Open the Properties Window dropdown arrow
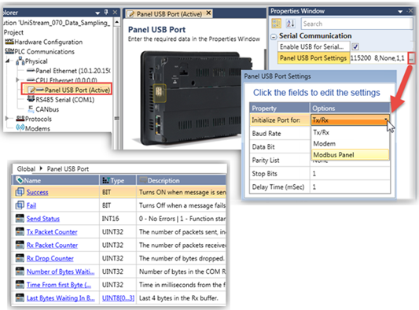 (400, 12)
